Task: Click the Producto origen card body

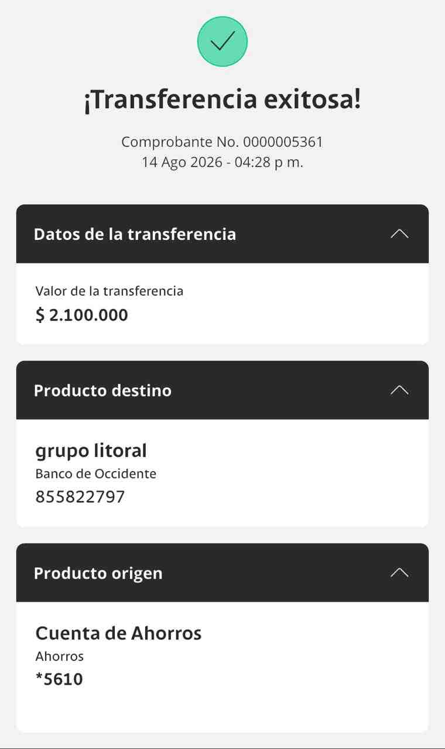Action: click(x=222, y=667)
